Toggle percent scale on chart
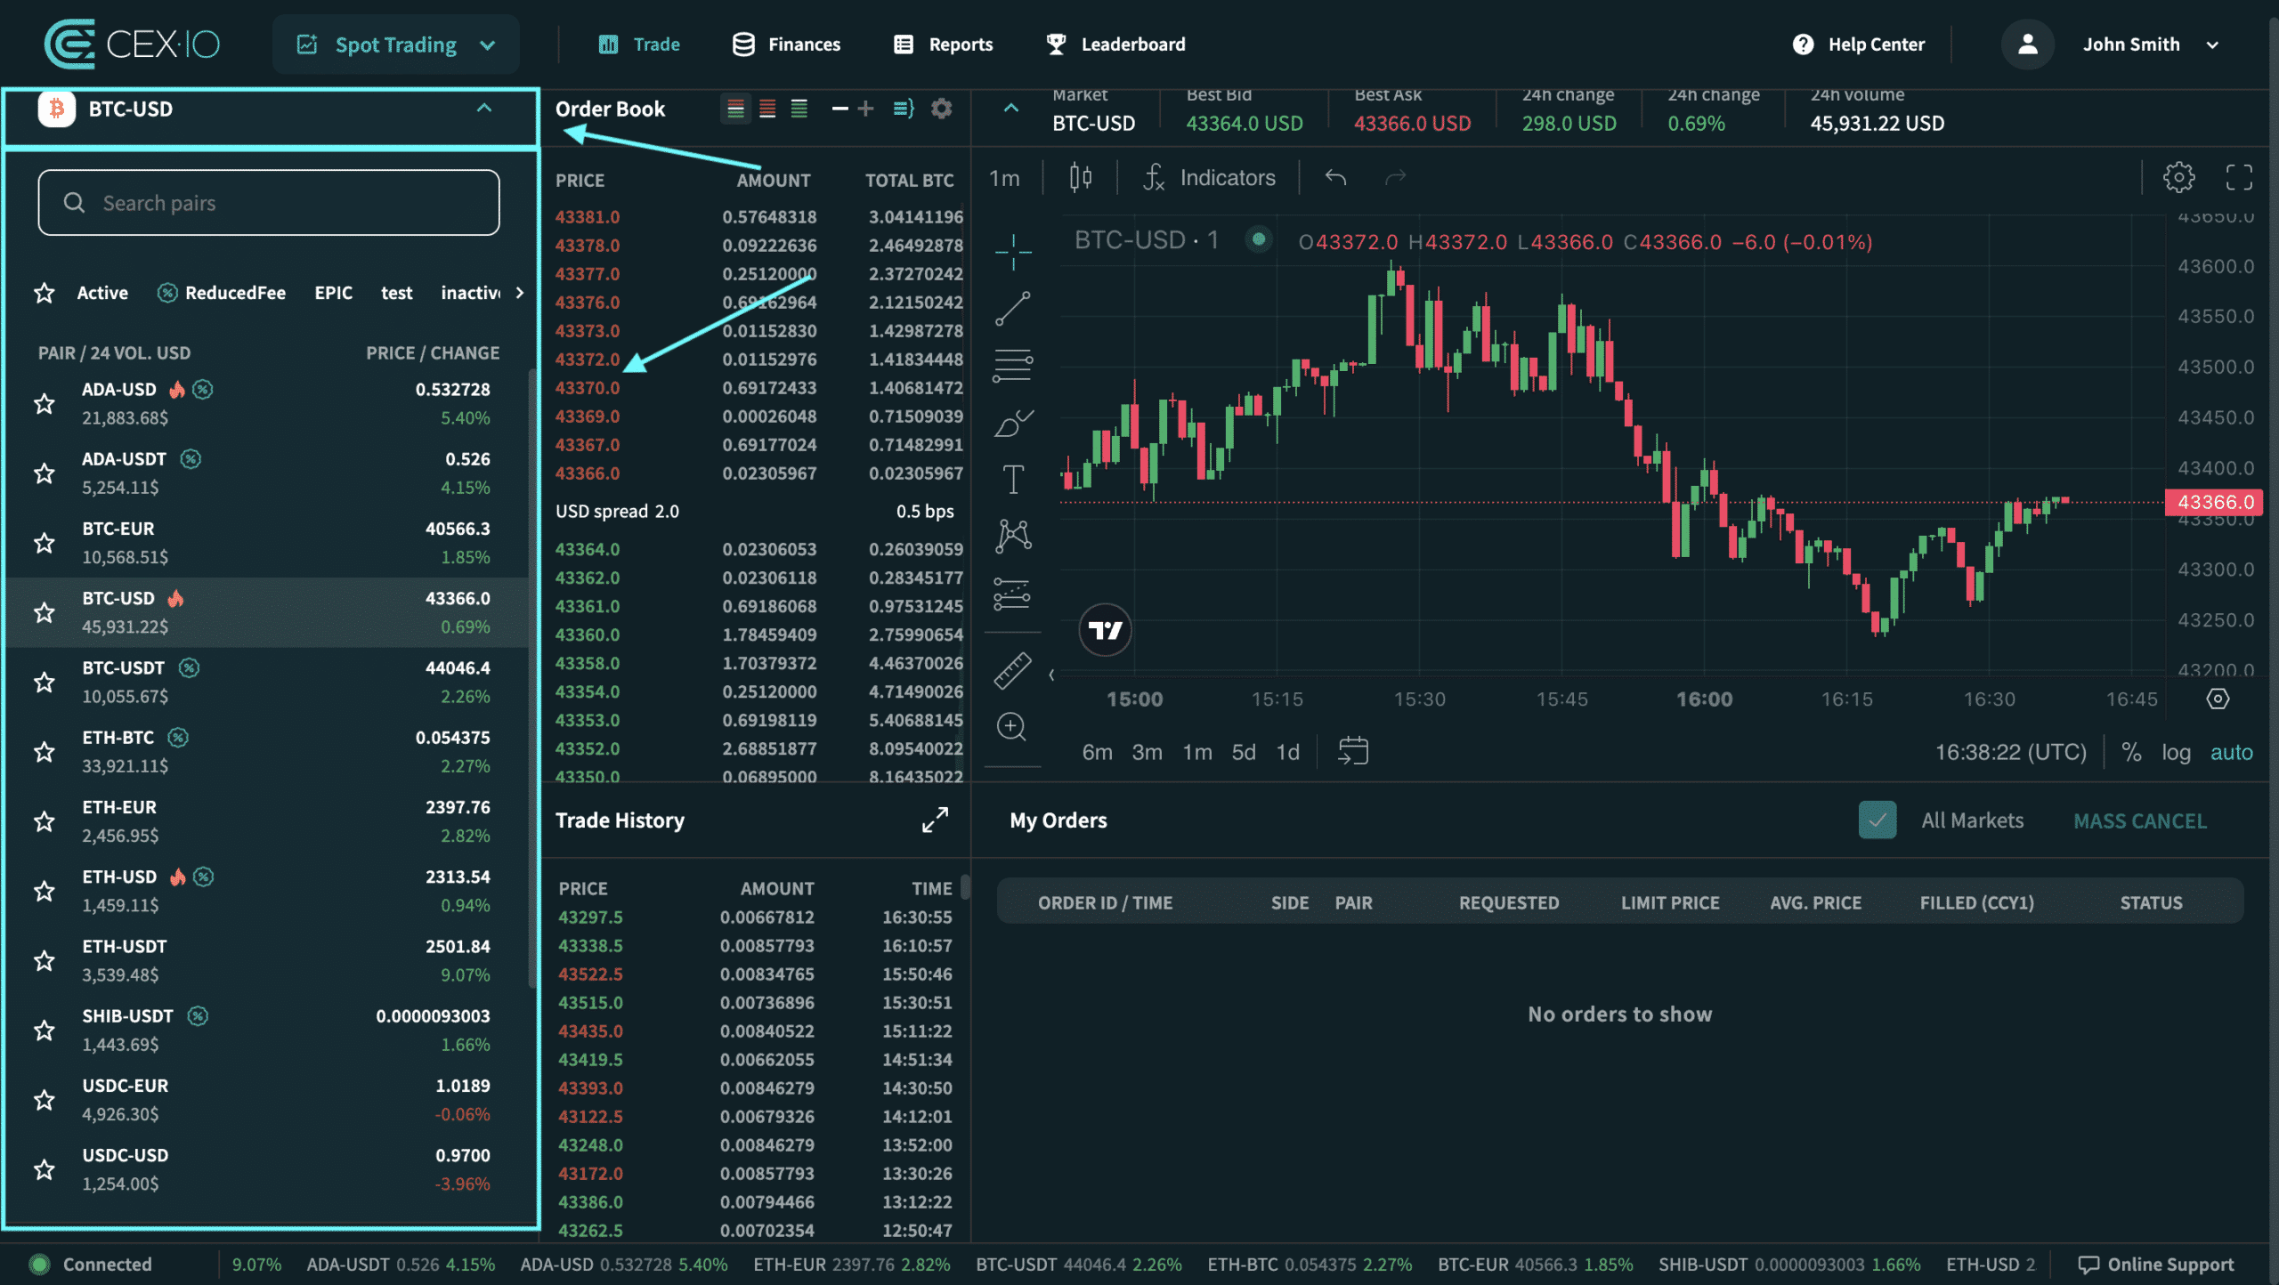 point(2131,752)
